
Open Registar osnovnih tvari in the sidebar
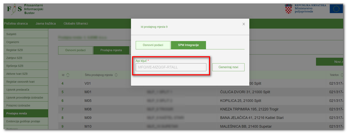[x=26, y=82]
